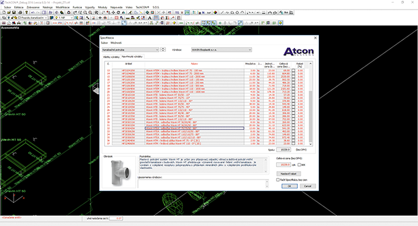Click the 'Nastaviť rabat' button
Screen dimensions: 418x226
tap(288, 174)
